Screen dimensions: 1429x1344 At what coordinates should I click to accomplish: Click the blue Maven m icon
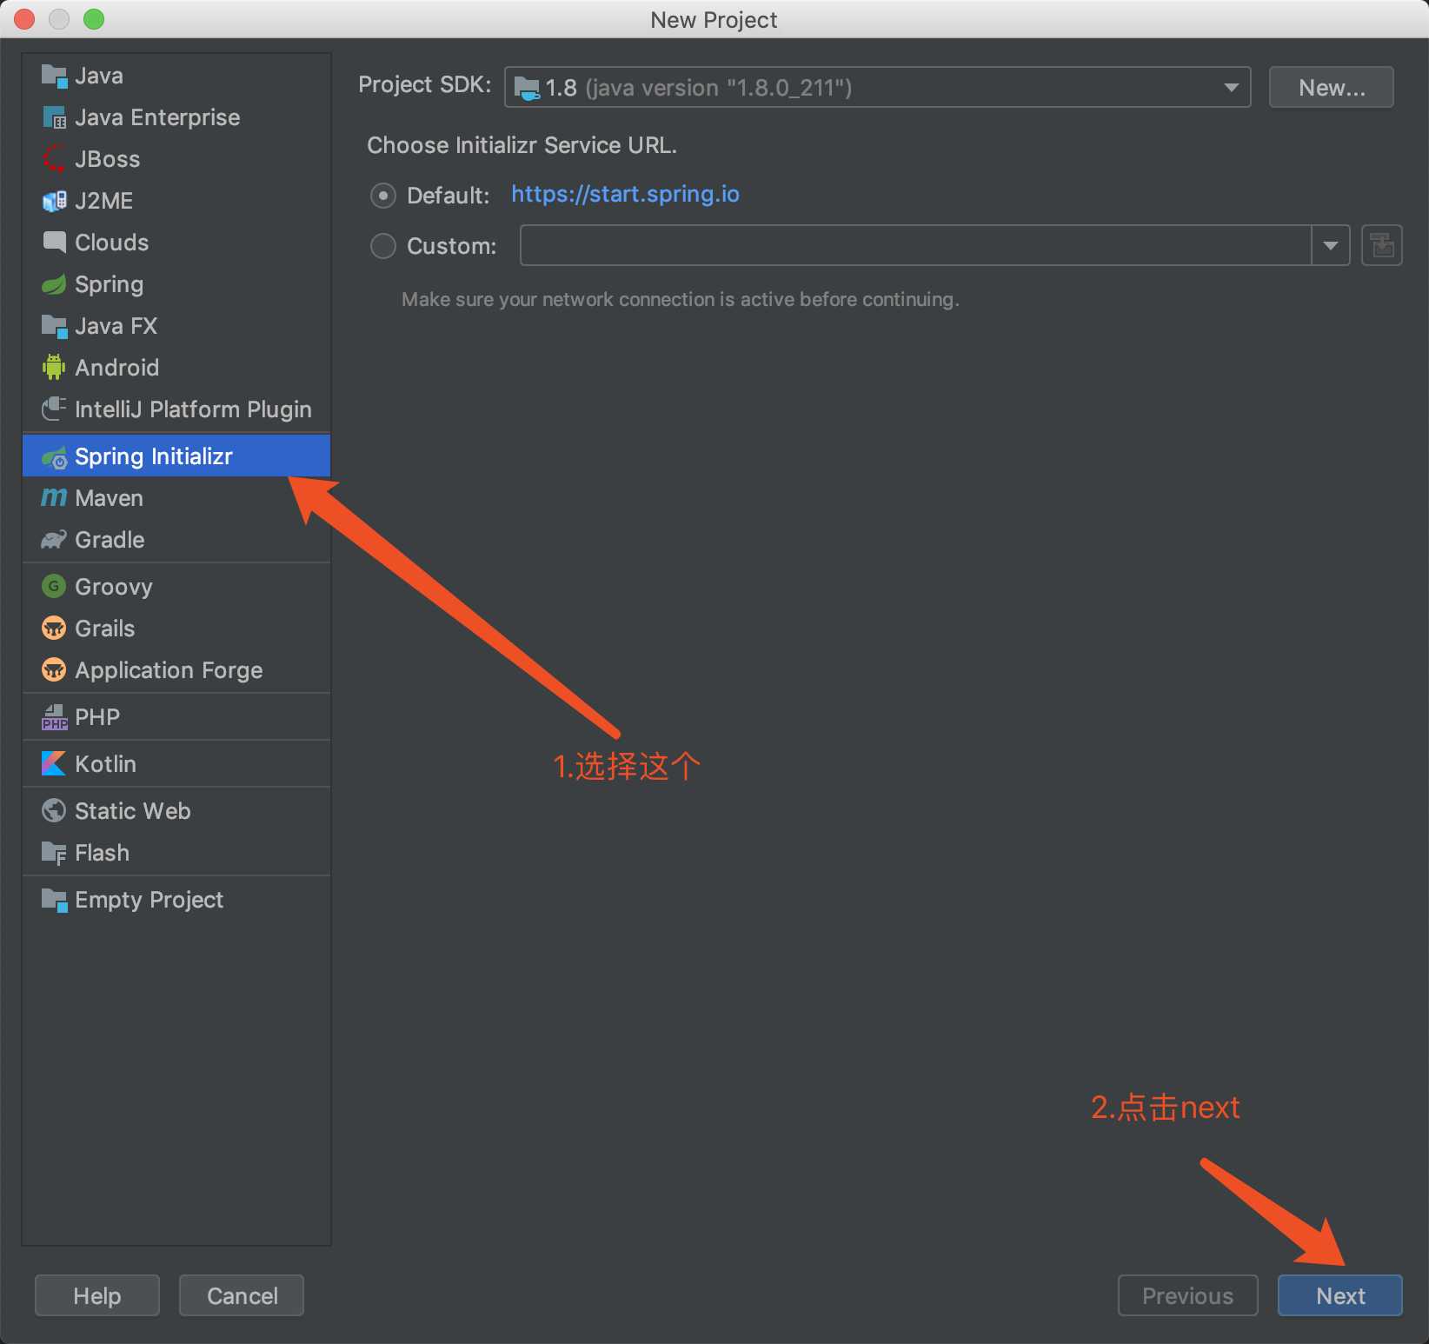tap(54, 498)
